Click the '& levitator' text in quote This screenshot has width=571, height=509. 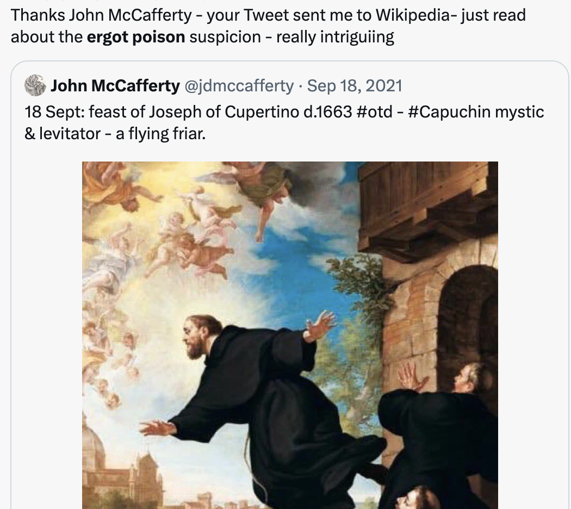(x=63, y=134)
